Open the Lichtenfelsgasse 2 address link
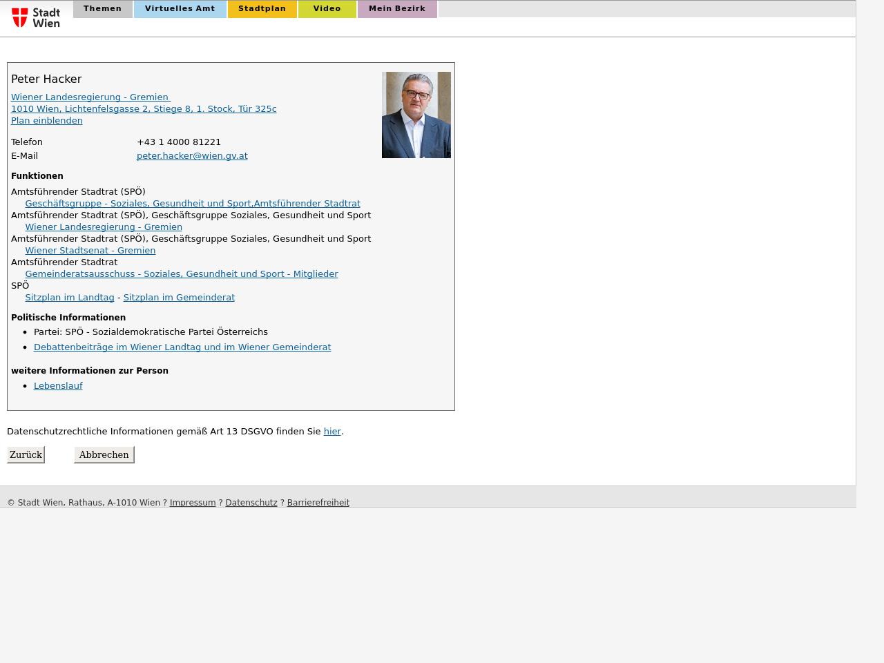This screenshot has width=884, height=663. pos(144,109)
